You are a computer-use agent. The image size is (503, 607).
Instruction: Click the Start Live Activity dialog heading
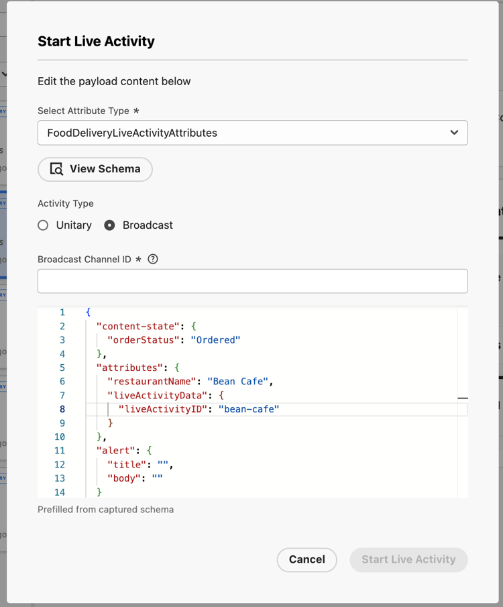(96, 42)
